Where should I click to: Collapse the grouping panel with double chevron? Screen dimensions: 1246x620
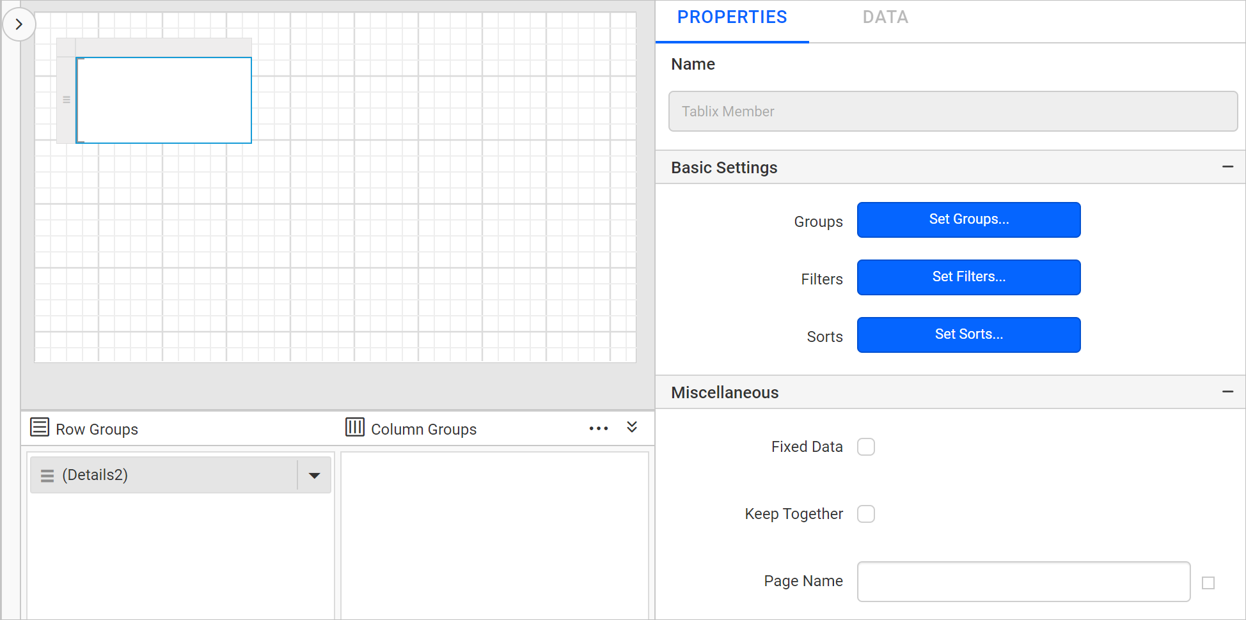point(632,427)
